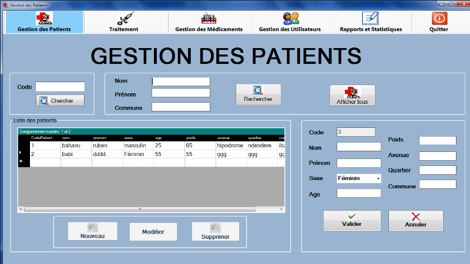
Task: Click the CodePatient column header
Action: 45,138
